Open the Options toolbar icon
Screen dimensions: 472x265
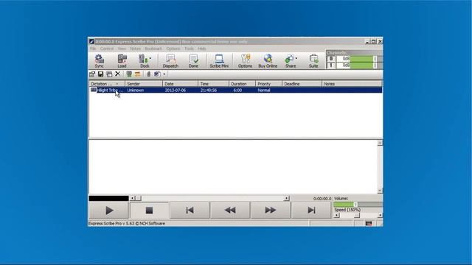tap(245, 61)
